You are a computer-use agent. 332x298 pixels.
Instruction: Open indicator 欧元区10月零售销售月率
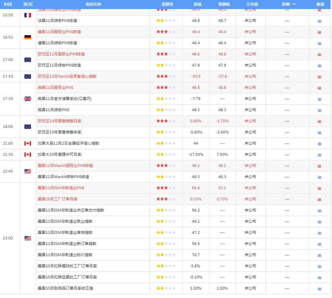(60, 121)
